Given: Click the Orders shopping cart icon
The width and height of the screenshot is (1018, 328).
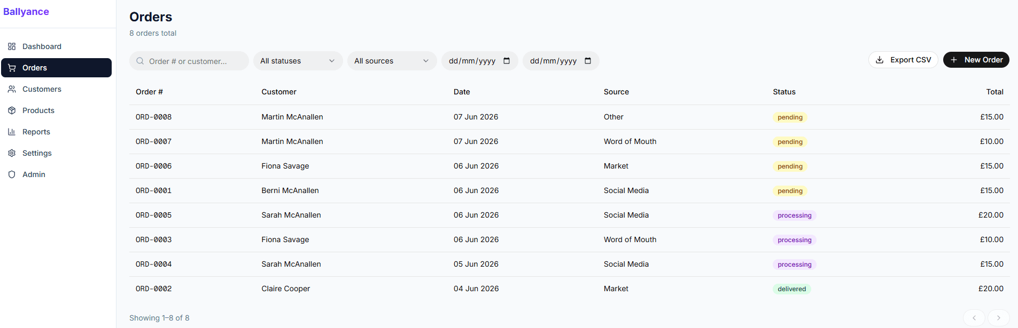Looking at the screenshot, I should [x=12, y=68].
